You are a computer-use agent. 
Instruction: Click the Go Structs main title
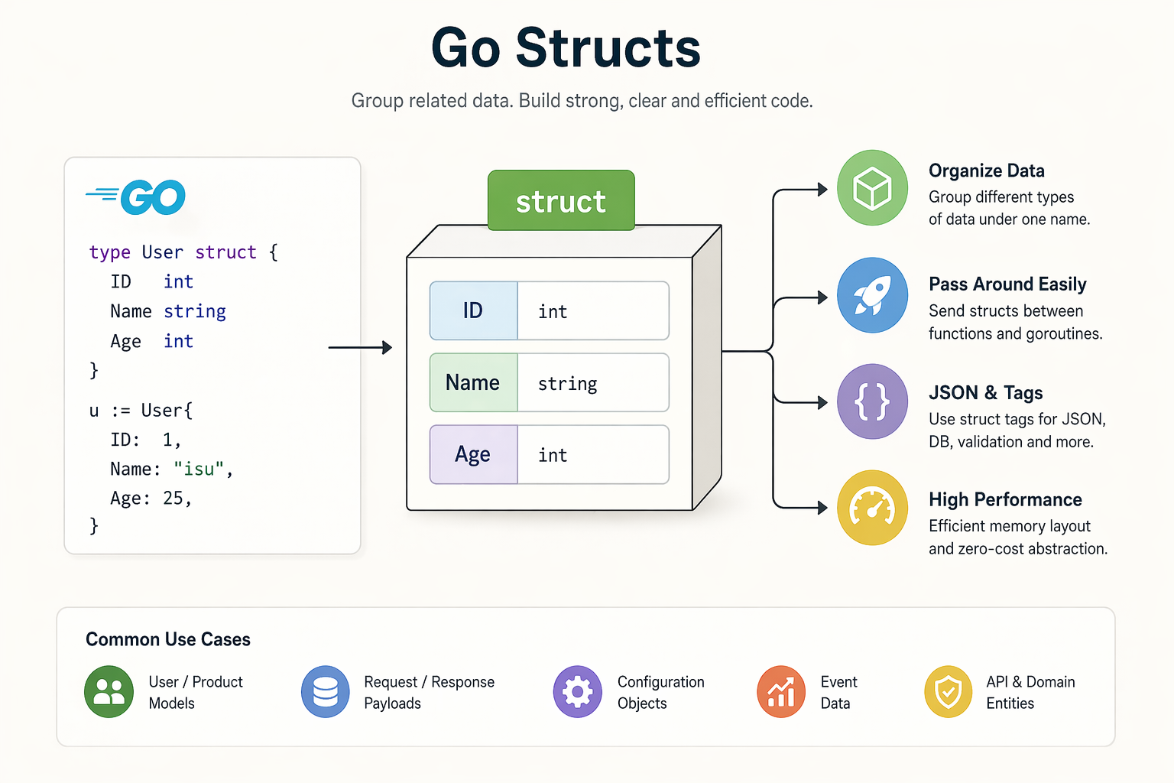coord(566,48)
